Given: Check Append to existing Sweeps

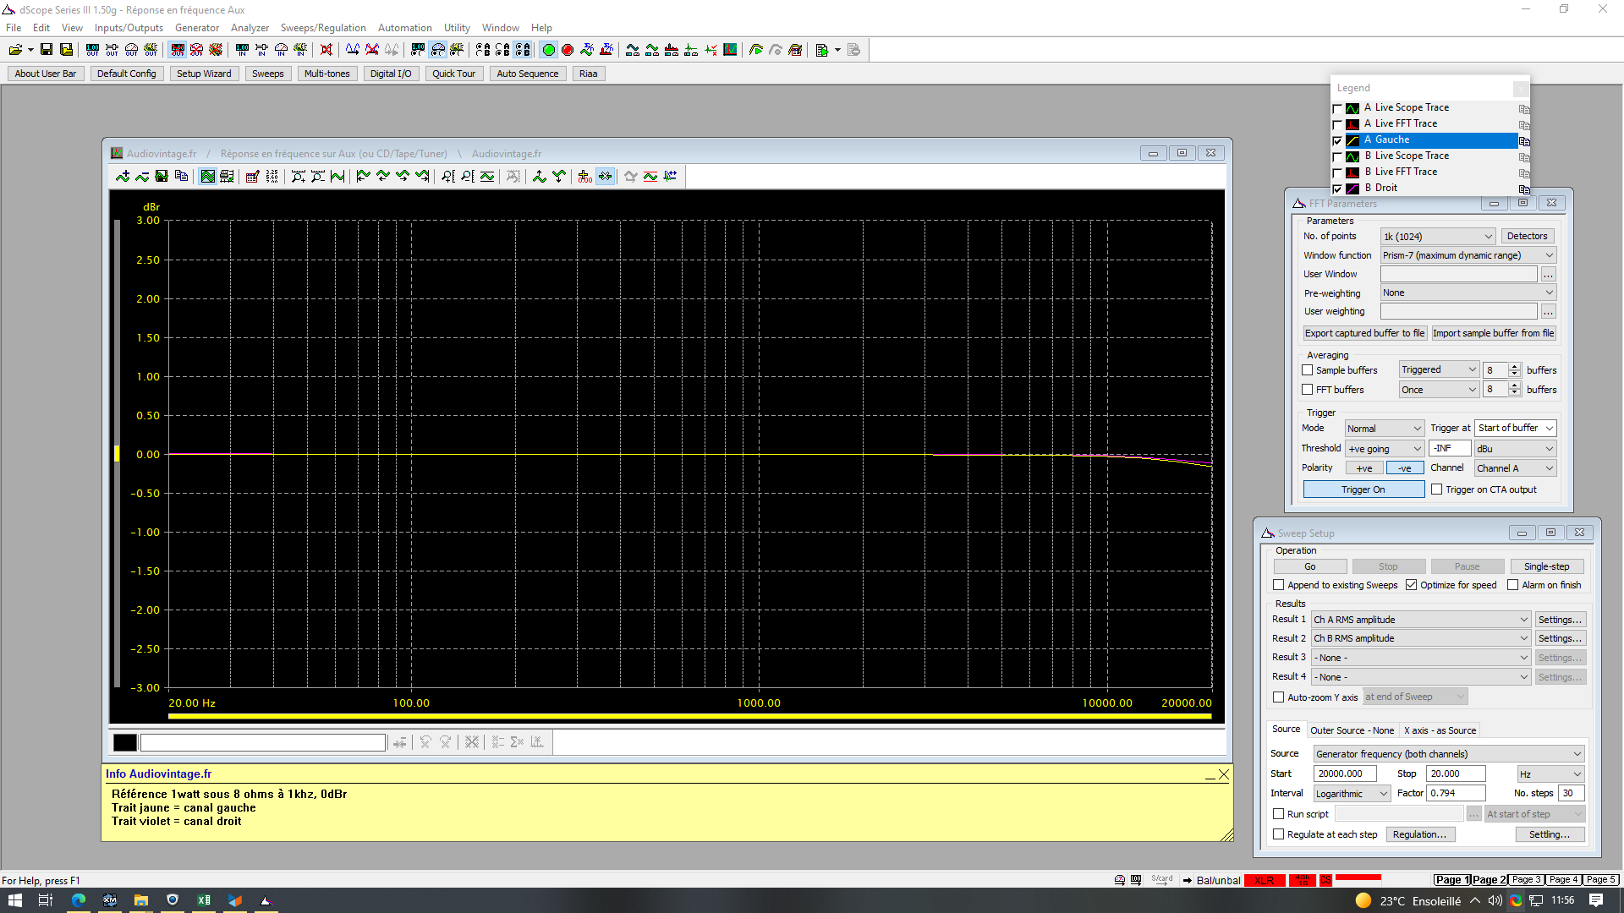Looking at the screenshot, I should click(x=1279, y=585).
